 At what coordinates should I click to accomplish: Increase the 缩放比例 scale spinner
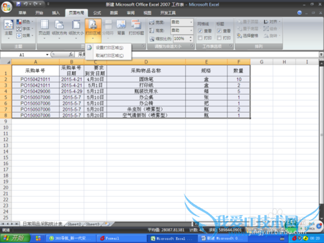point(191,37)
